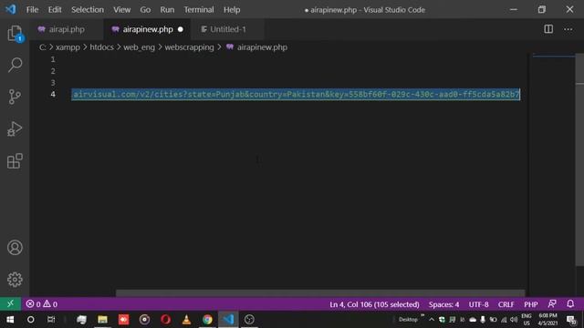Open VLC media player from taskbar
This screenshot has width=584, height=328.
(x=186, y=320)
